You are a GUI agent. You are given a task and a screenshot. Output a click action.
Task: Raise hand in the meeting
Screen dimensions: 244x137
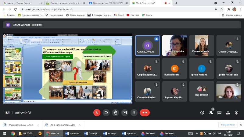pos(116,112)
